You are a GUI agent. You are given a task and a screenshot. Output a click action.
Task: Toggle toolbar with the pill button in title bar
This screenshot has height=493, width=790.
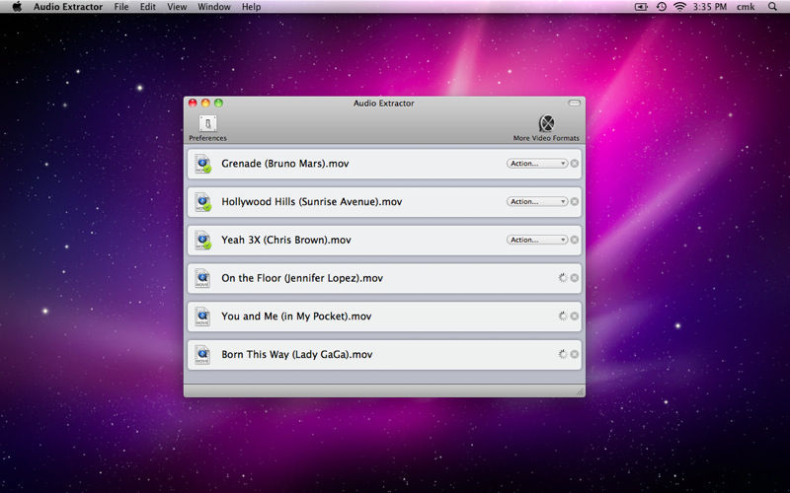575,104
